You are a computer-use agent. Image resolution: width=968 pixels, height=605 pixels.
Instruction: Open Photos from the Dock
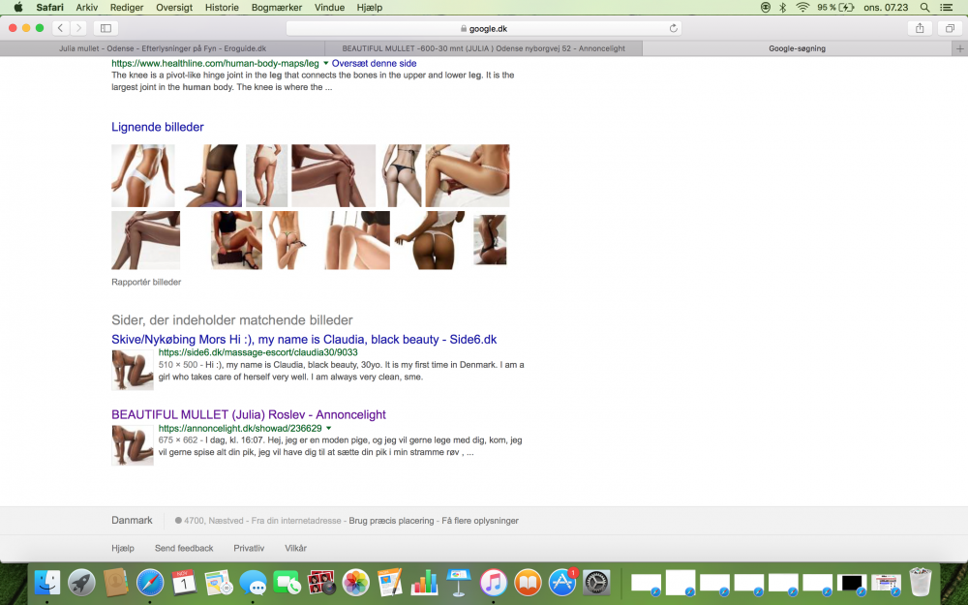(x=355, y=582)
